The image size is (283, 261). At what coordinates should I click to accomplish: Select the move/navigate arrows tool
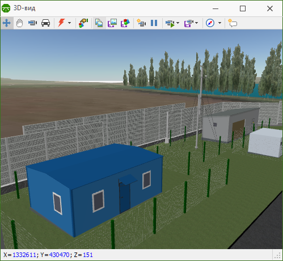coord(7,23)
